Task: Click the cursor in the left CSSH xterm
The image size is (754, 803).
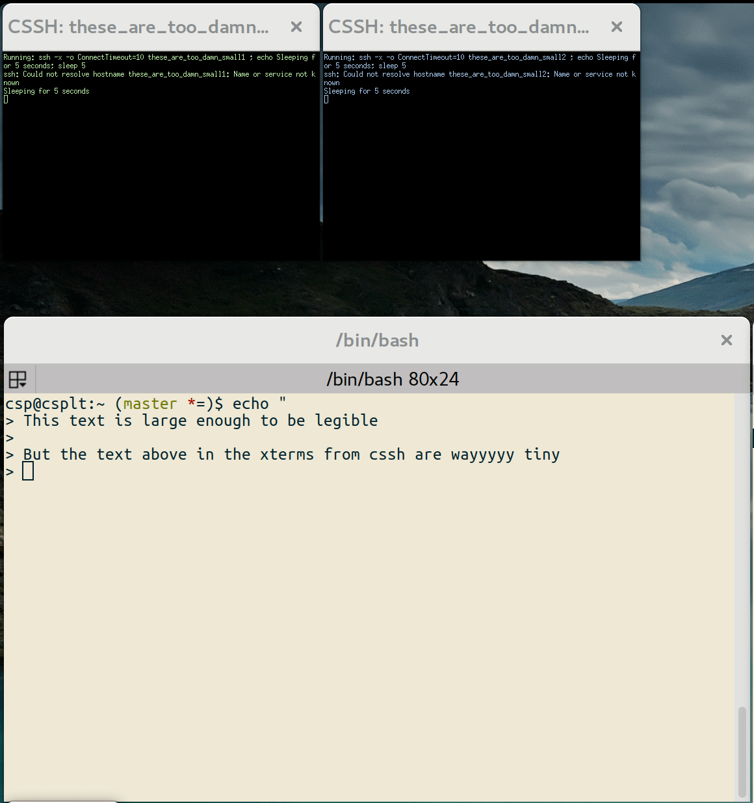Action: 5,99
